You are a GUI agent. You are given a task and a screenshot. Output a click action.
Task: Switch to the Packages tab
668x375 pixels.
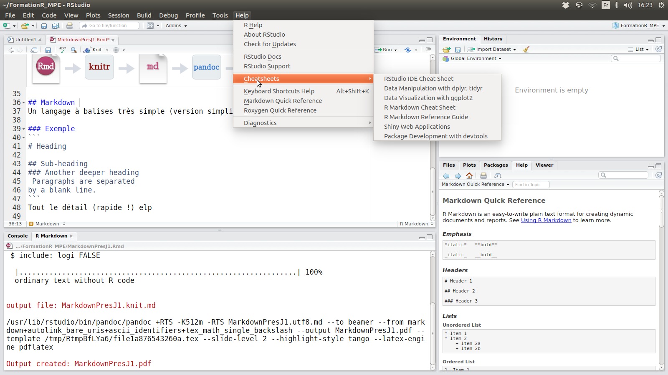coord(496,165)
